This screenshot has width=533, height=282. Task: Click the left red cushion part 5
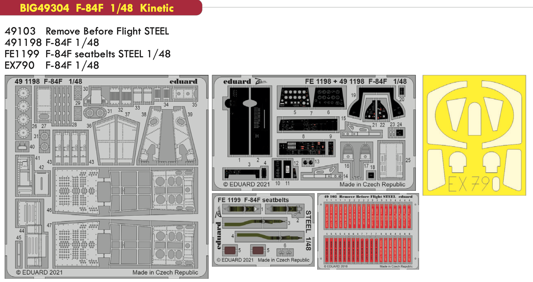(x=230, y=250)
